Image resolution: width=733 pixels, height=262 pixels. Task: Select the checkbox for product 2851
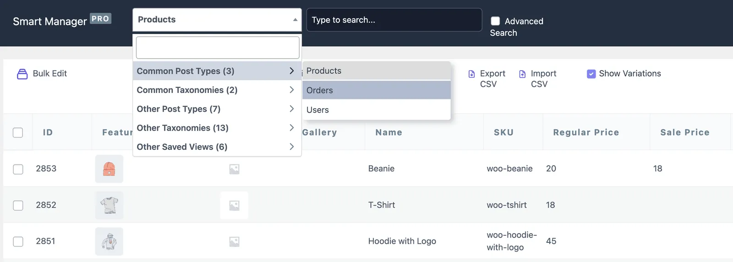tap(18, 241)
